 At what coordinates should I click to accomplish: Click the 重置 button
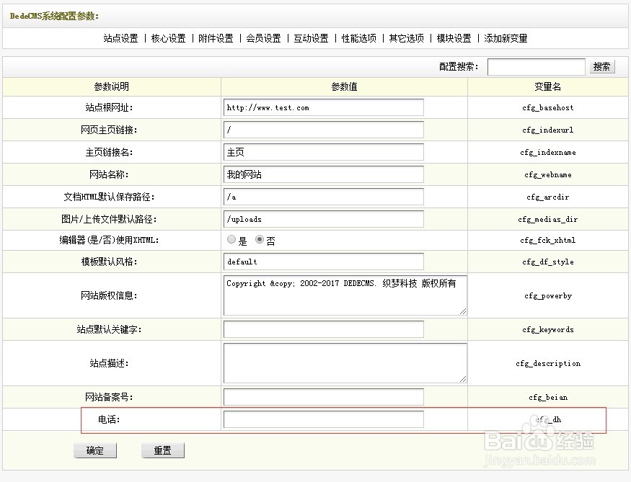(x=162, y=450)
